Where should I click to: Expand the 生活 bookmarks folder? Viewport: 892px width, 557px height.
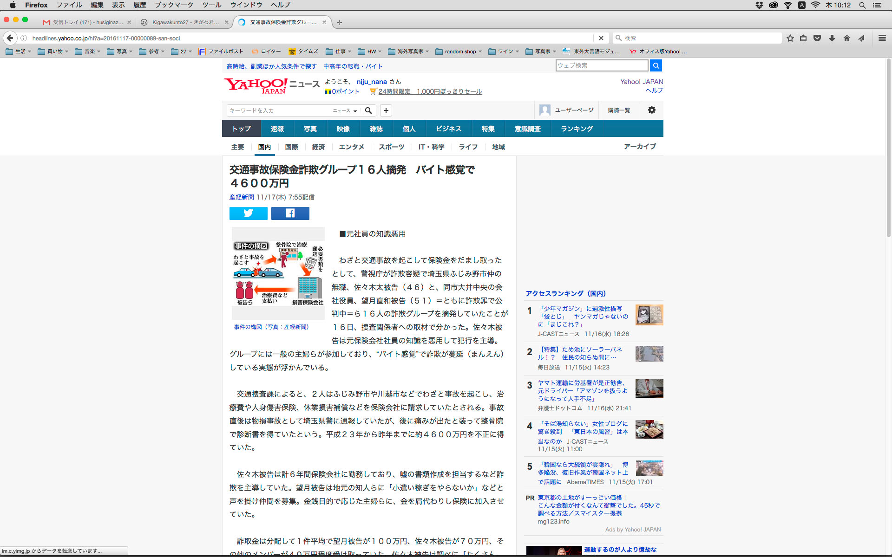pyautogui.click(x=19, y=52)
